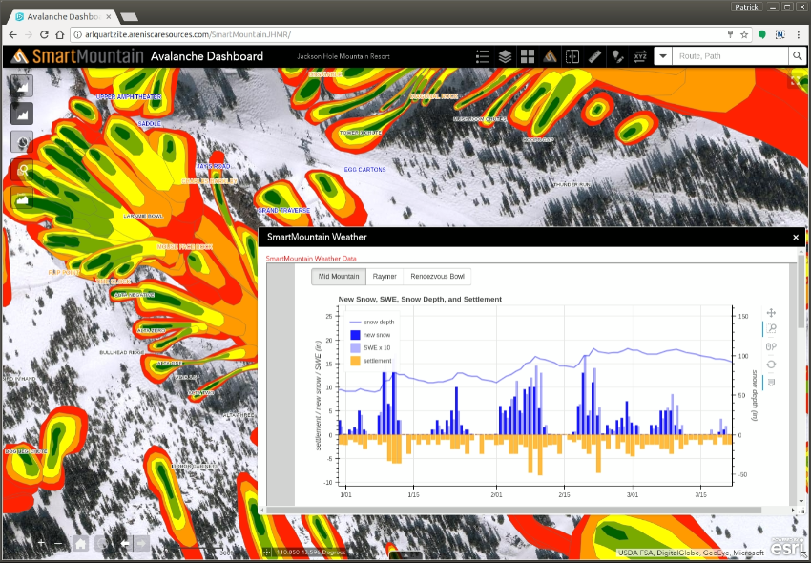Click the compass/clock widget on the map
The image size is (811, 563).
tap(22, 142)
